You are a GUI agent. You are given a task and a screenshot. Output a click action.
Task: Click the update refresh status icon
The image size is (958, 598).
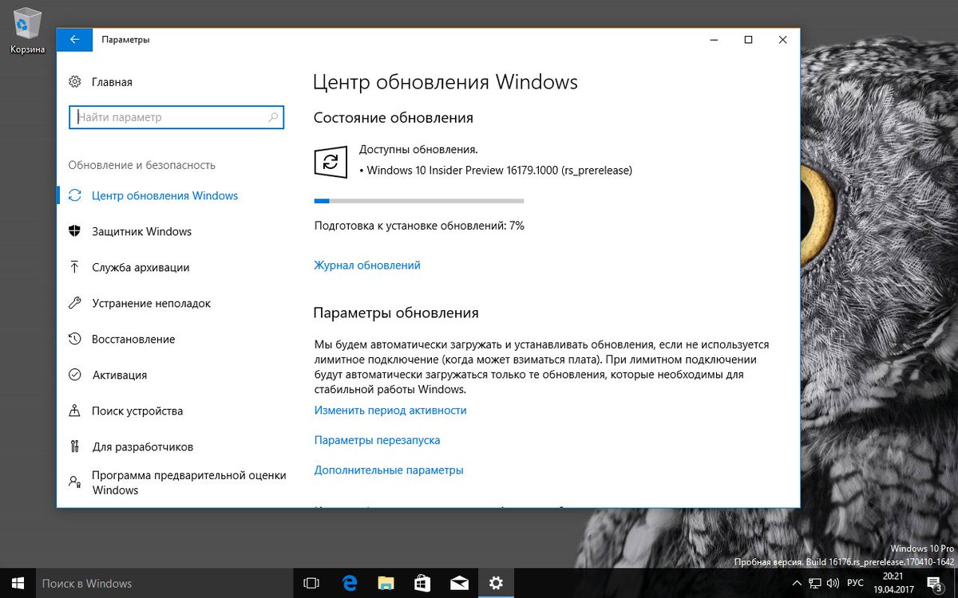pos(331,162)
